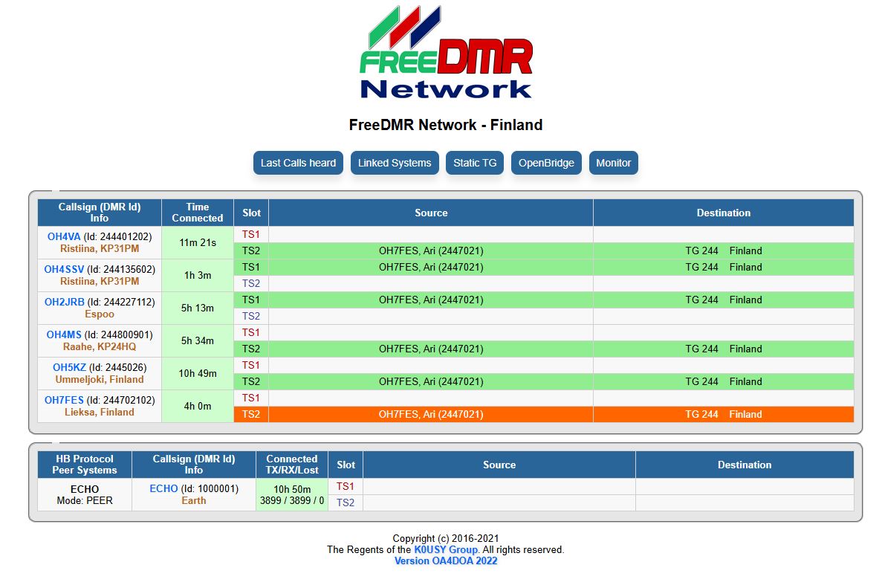Open OH7FES callsign link
Screen dimensions: 882x585
pos(64,400)
